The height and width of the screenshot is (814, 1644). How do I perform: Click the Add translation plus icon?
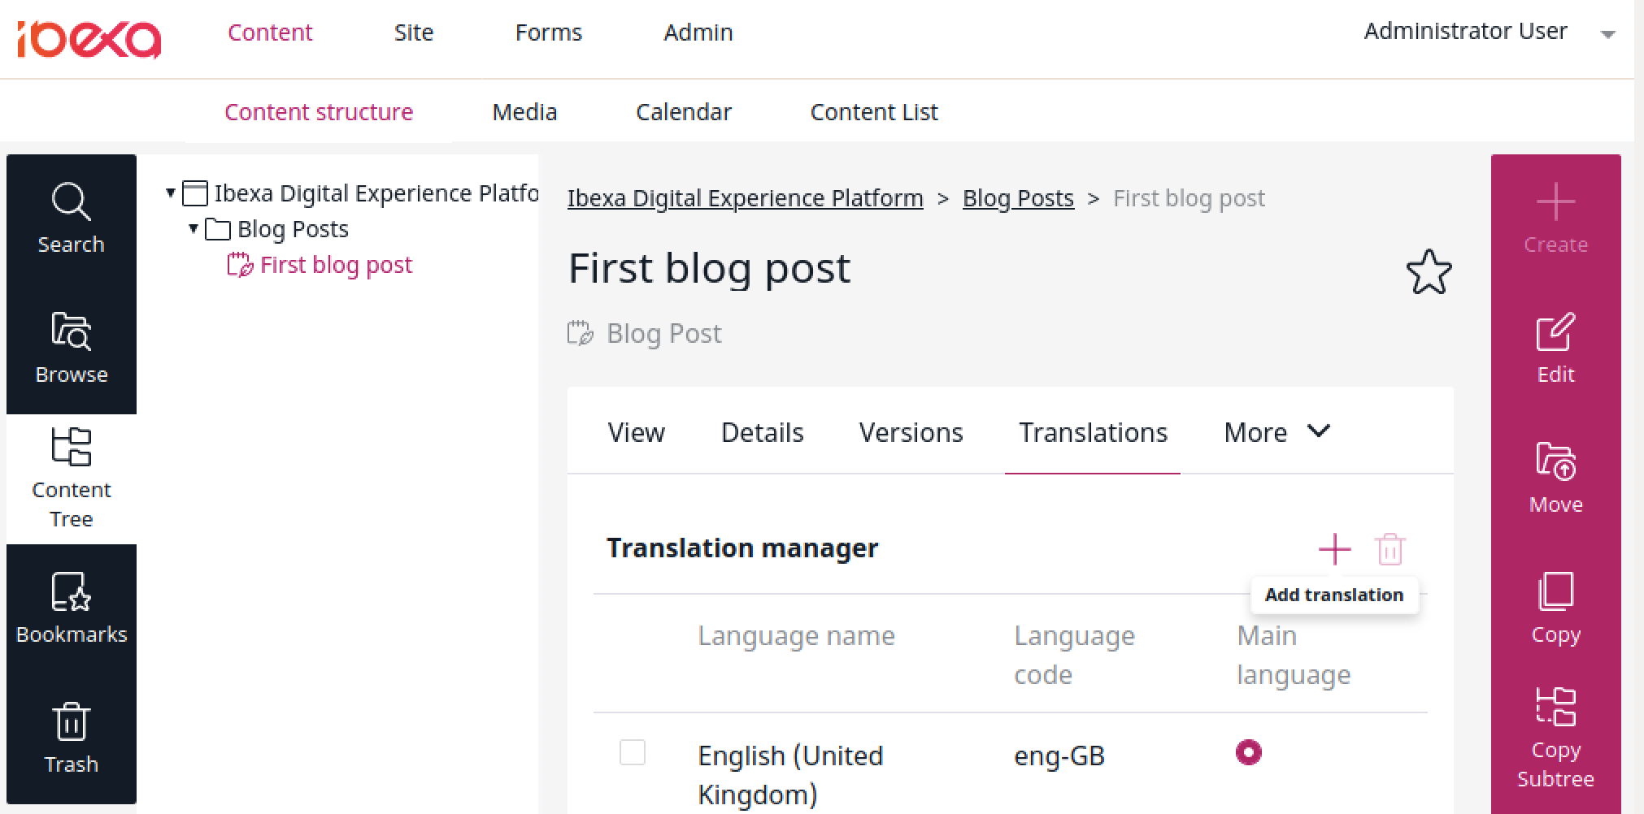click(x=1334, y=549)
